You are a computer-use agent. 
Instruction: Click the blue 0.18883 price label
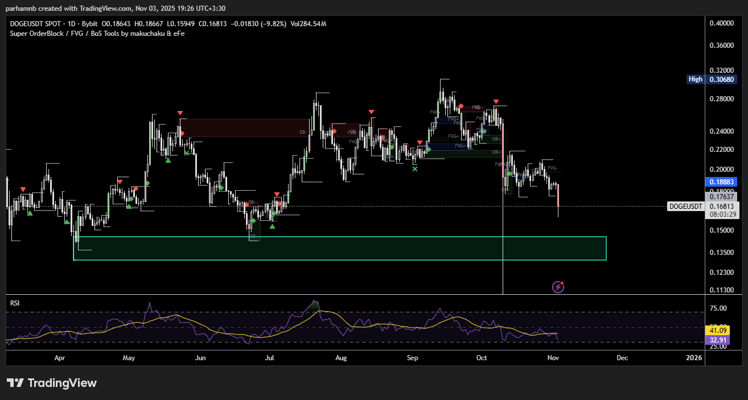tap(721, 182)
